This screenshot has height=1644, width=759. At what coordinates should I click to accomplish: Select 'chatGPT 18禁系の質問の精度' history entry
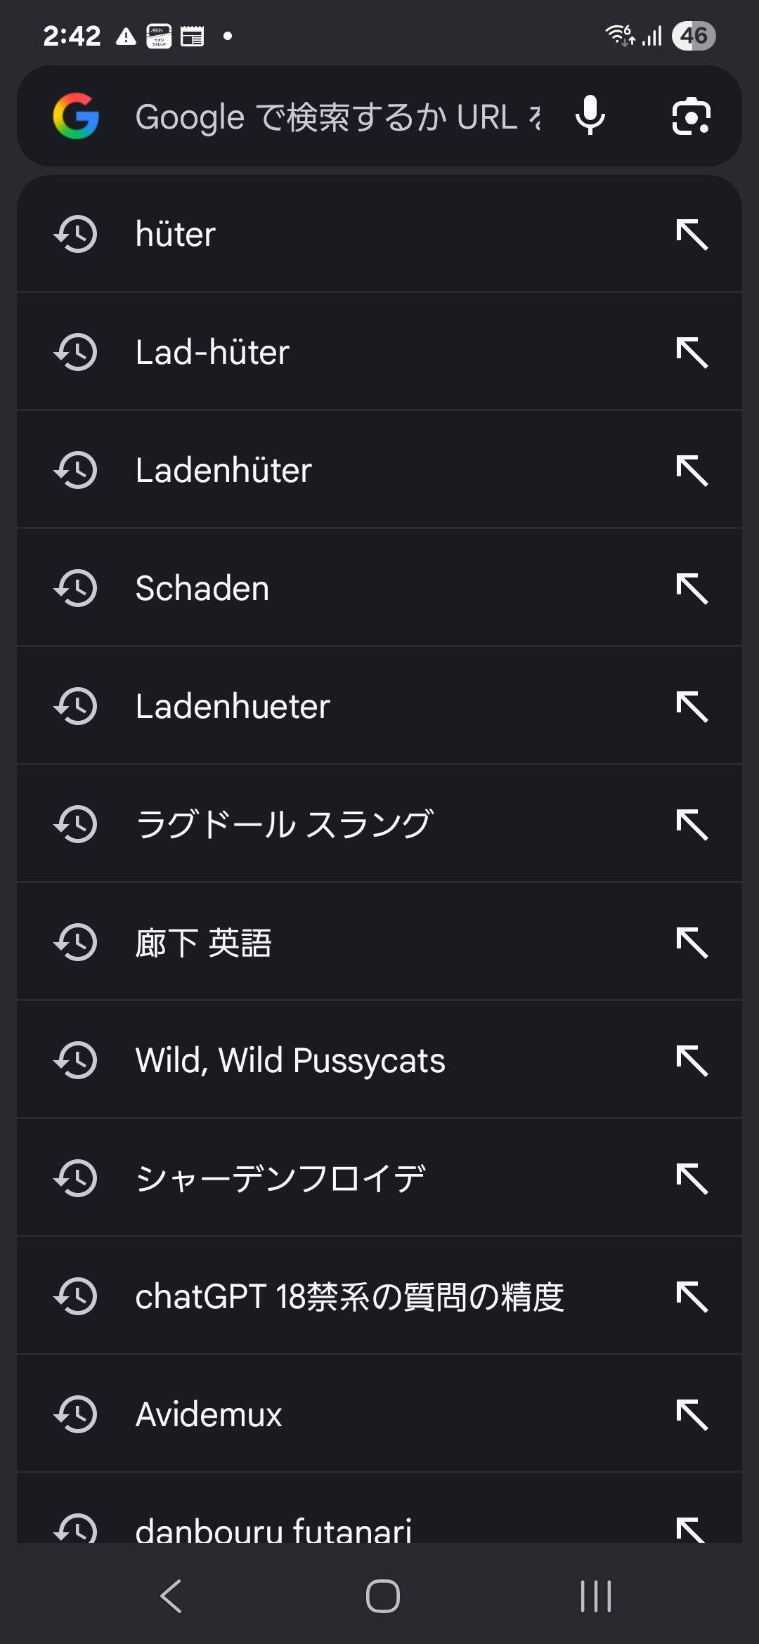point(349,1296)
